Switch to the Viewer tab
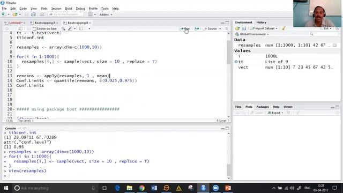 (288, 107)
